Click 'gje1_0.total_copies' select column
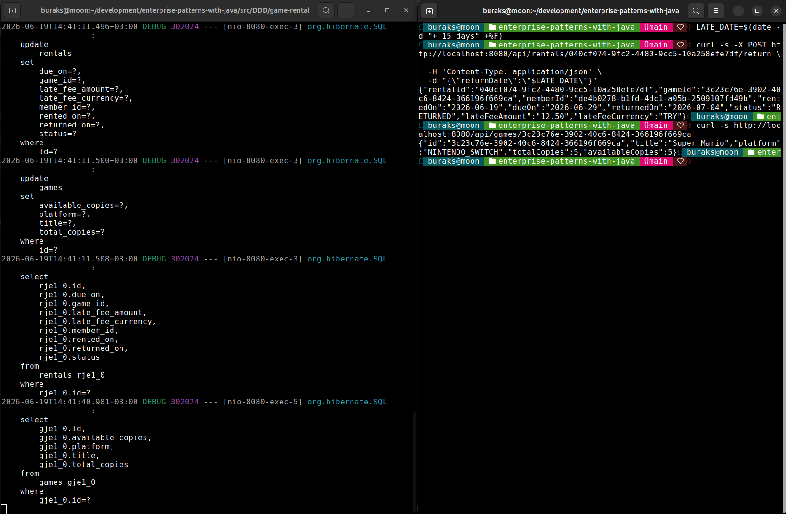 (83, 465)
